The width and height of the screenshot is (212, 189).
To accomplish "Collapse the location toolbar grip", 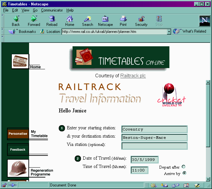I will coord(3,32).
